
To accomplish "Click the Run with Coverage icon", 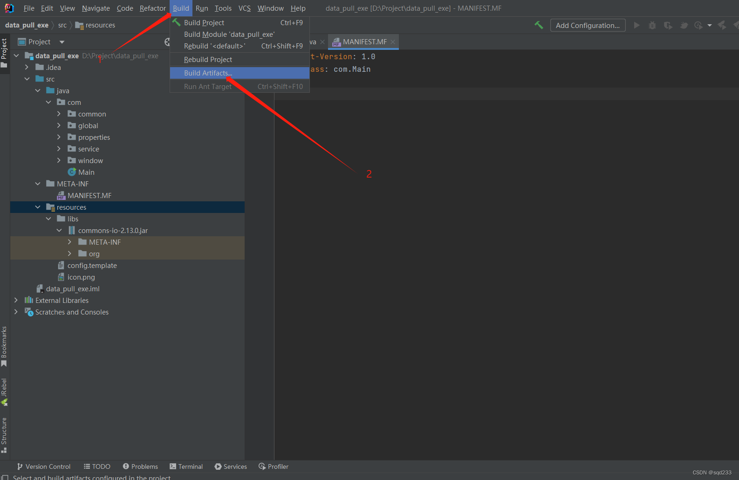I will pos(668,25).
